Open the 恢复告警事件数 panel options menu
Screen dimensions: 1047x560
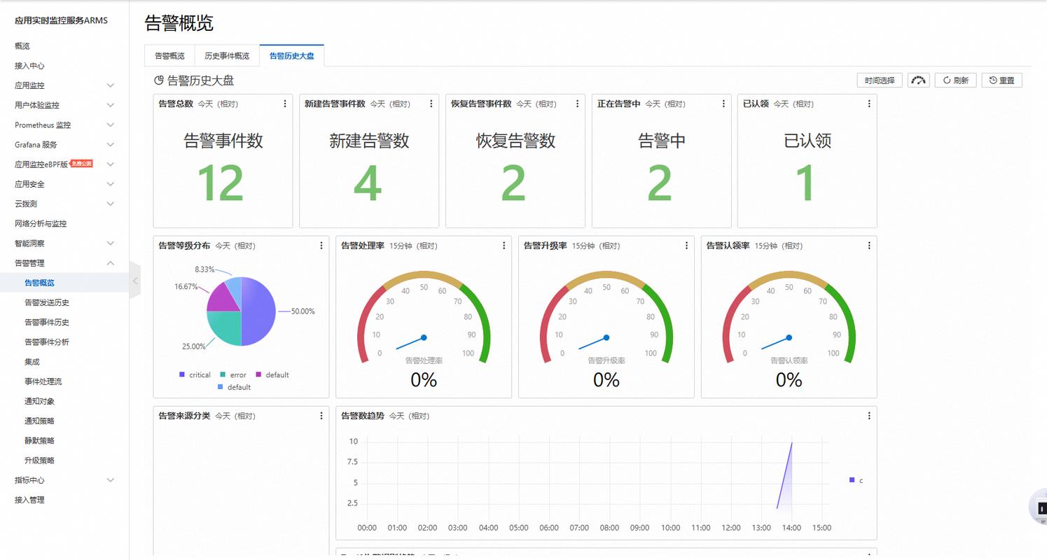577,104
